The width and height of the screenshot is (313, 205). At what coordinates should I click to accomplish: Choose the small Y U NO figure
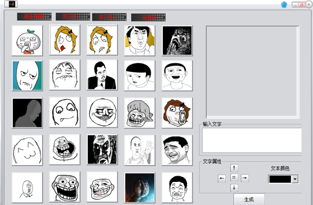27,188
